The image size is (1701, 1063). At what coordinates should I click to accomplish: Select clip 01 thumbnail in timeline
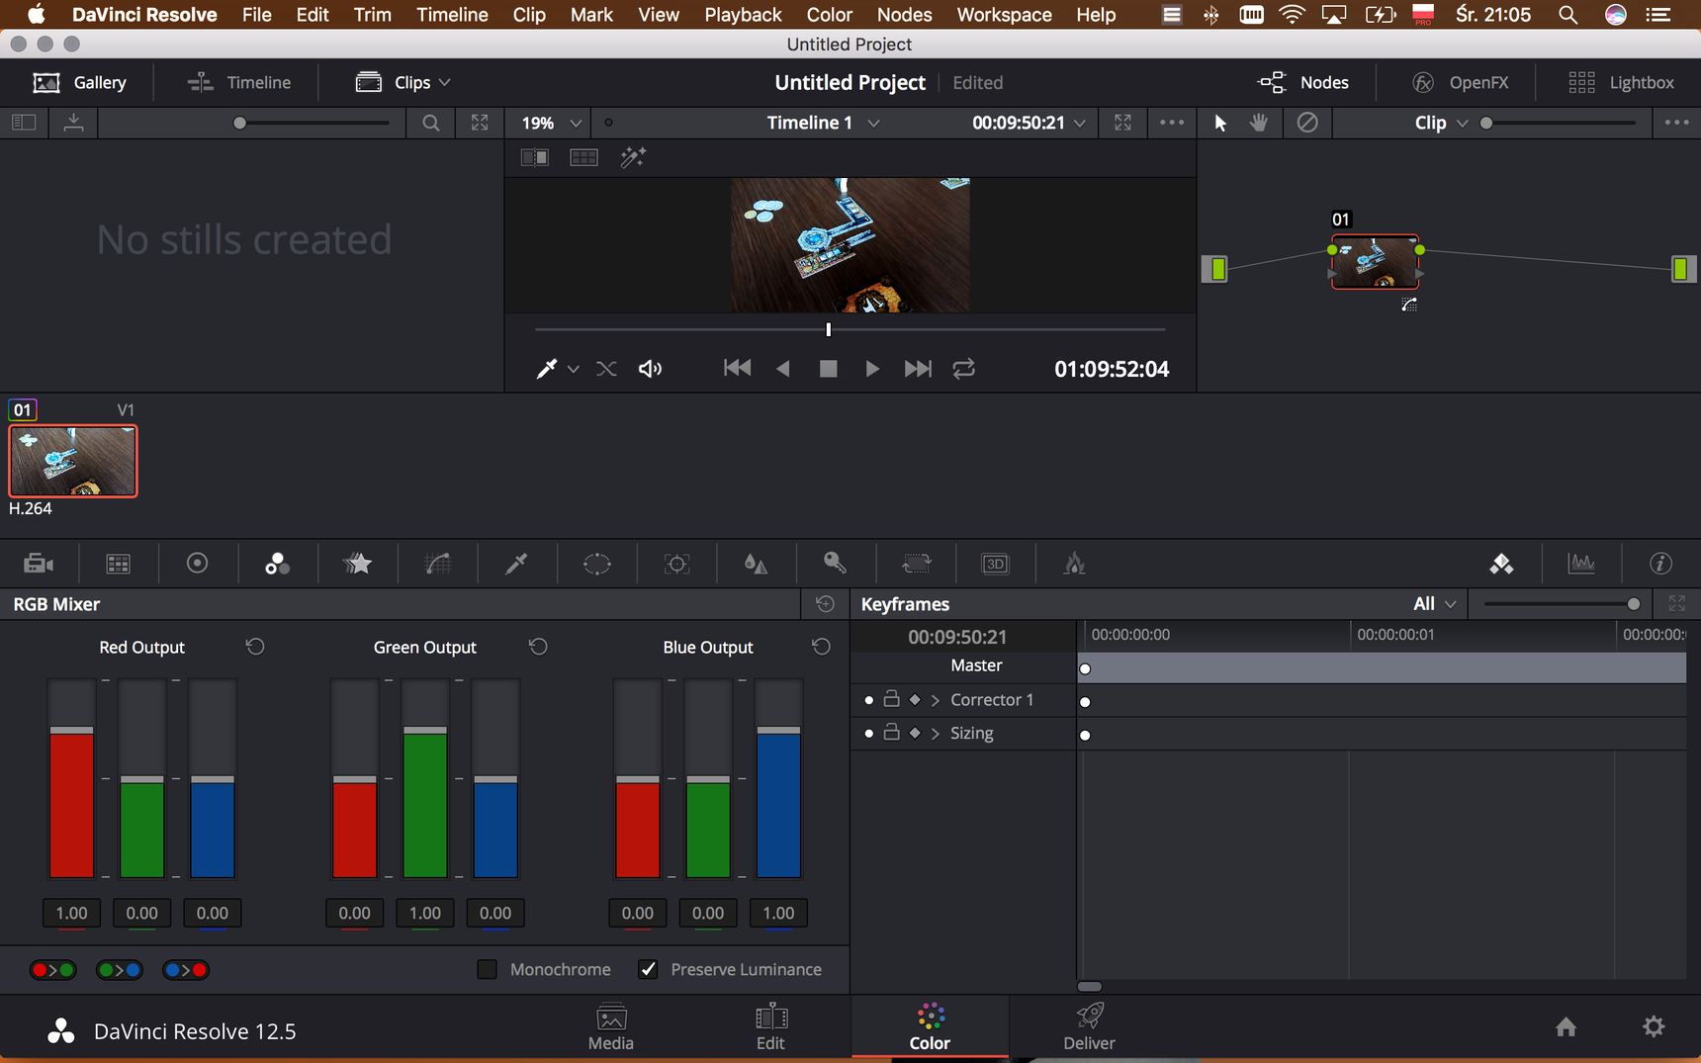tap(73, 461)
